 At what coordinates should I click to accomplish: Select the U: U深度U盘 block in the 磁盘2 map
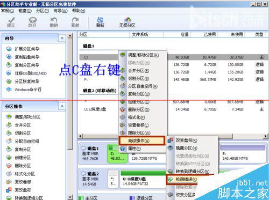(143, 179)
